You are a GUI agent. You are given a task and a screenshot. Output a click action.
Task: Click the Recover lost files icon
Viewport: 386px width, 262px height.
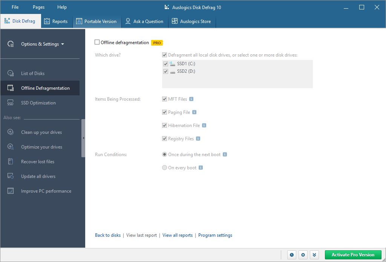pos(11,161)
